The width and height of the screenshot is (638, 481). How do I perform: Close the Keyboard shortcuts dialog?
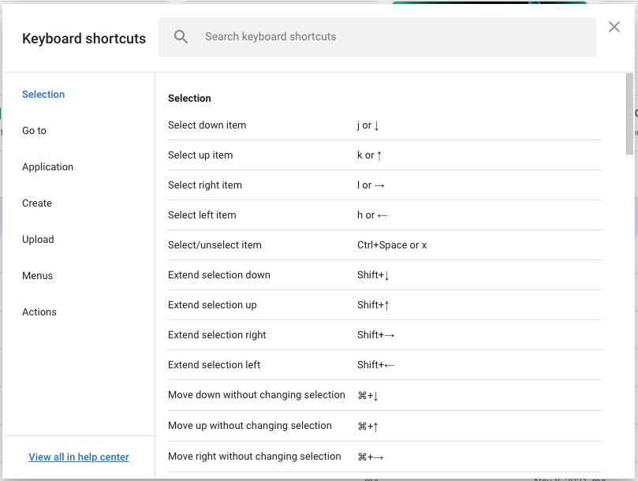[614, 27]
